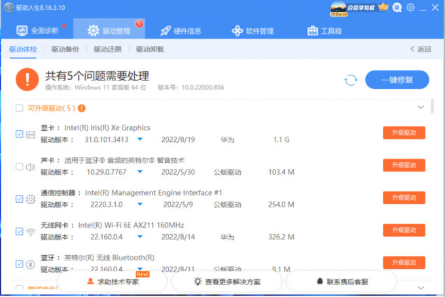Click the 一键修复 button
The height and width of the screenshot is (297, 445).
(x=397, y=80)
